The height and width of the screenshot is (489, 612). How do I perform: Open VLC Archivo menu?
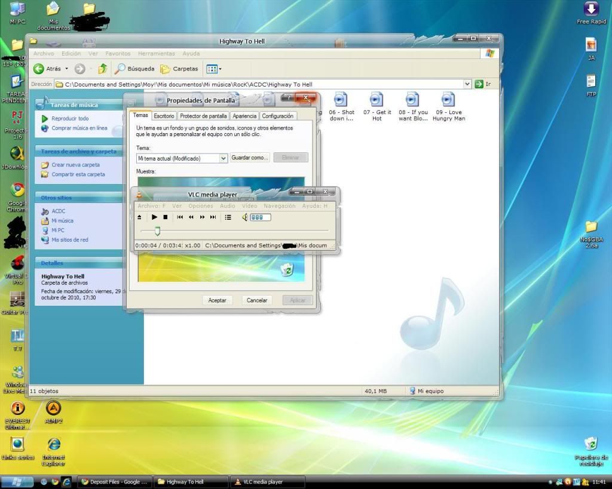(151, 205)
